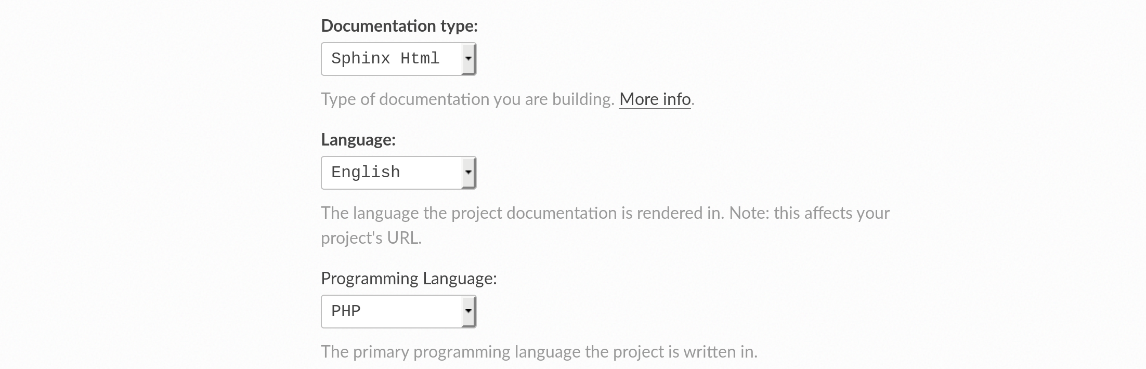Click the "Documentation type:" field label
The width and height of the screenshot is (1146, 369).
[x=399, y=26]
